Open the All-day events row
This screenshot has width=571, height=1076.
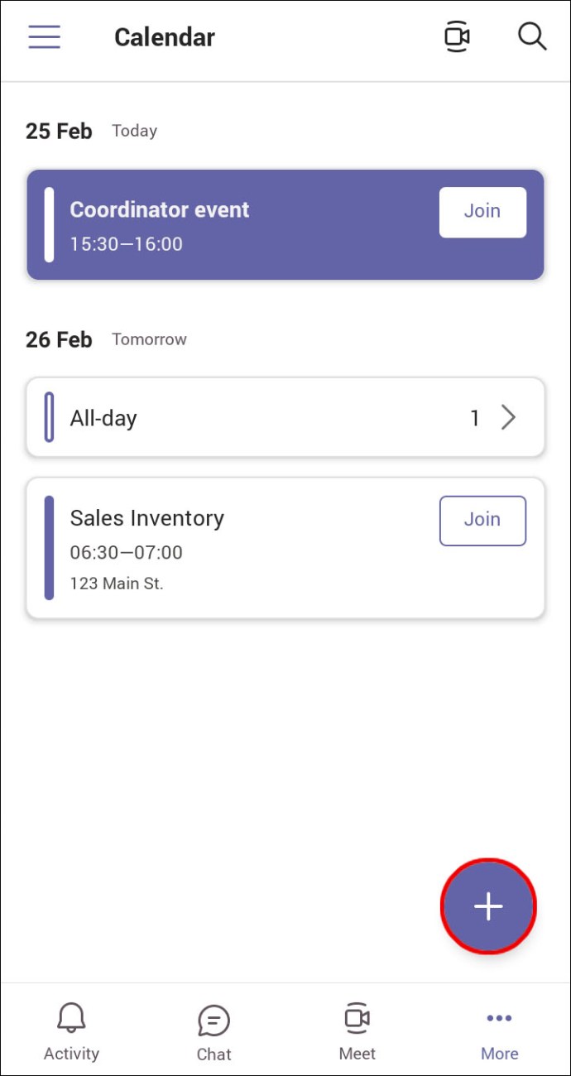point(248,418)
